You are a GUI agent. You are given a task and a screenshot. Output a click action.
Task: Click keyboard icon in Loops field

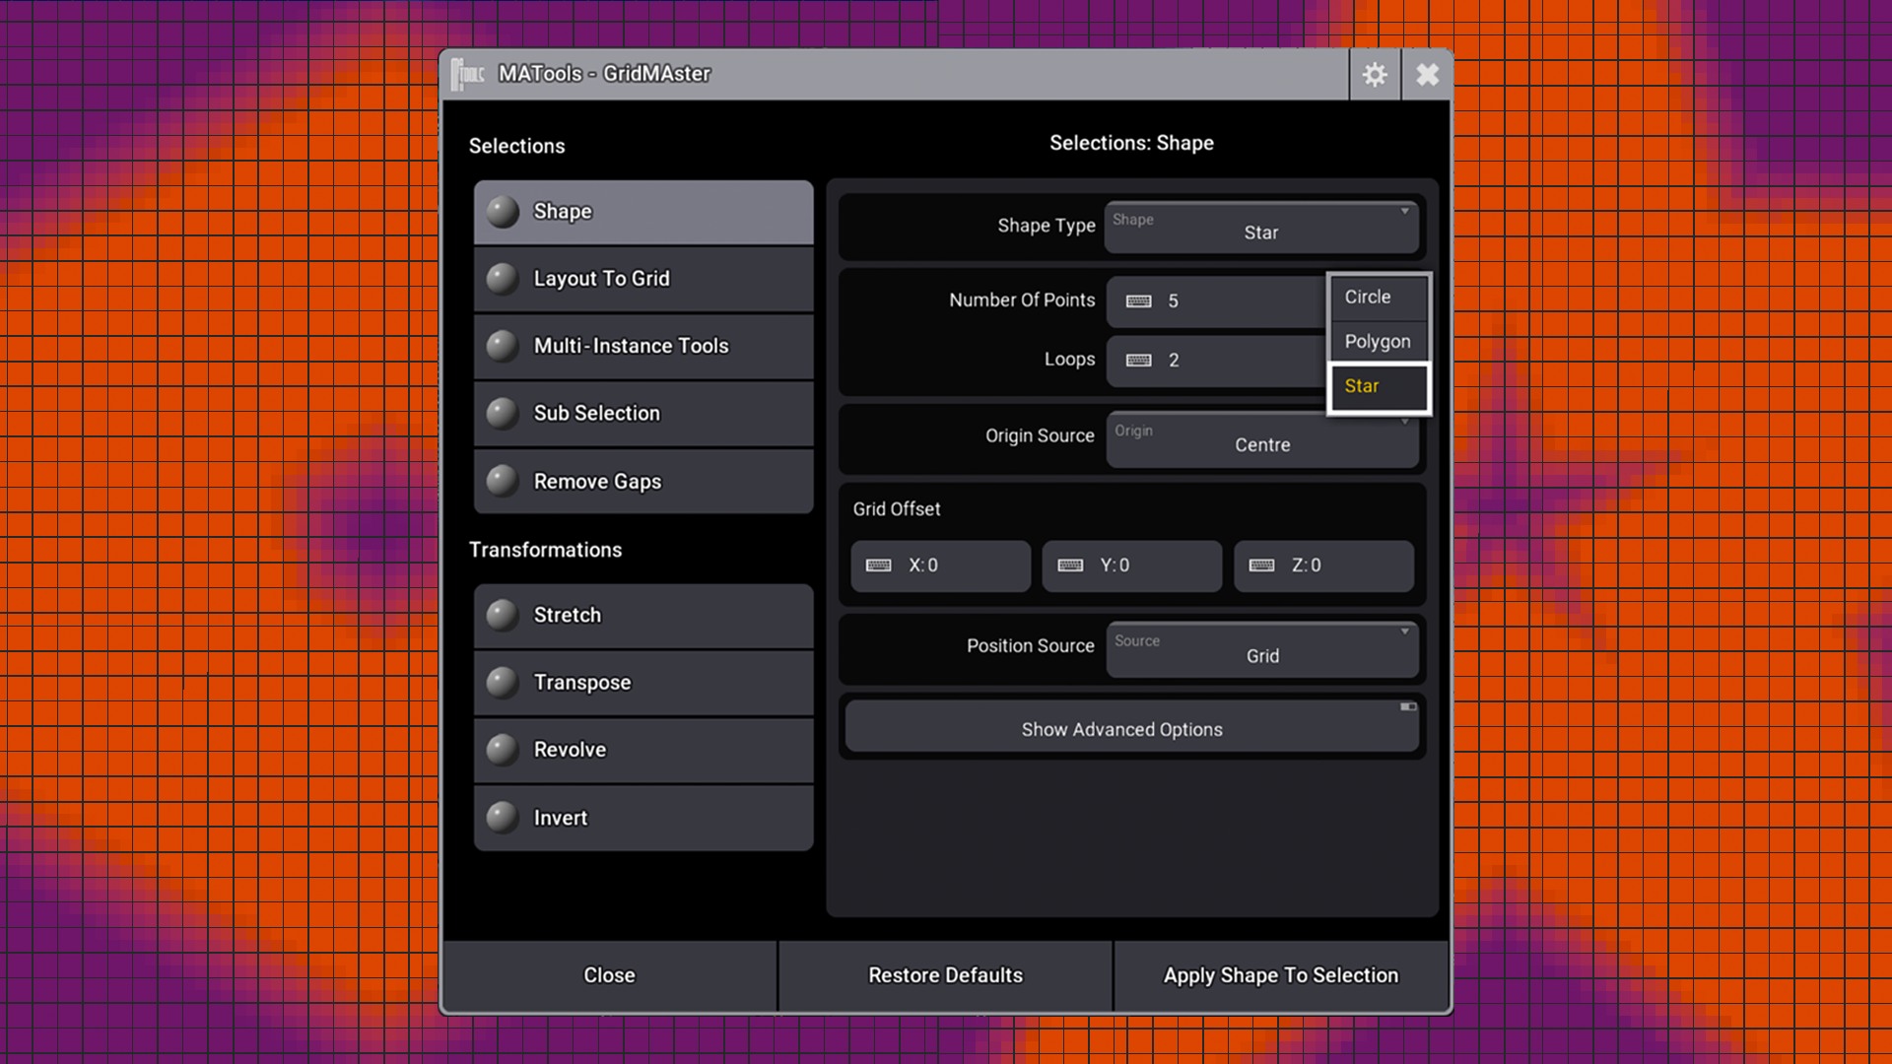(1139, 361)
